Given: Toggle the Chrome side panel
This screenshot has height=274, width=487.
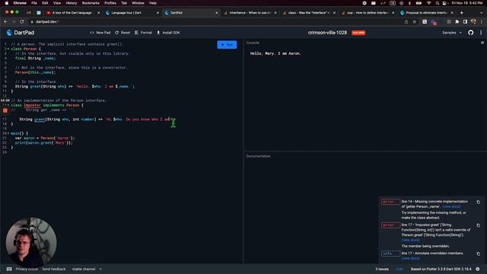Looking at the screenshot, I should pos(465,22).
